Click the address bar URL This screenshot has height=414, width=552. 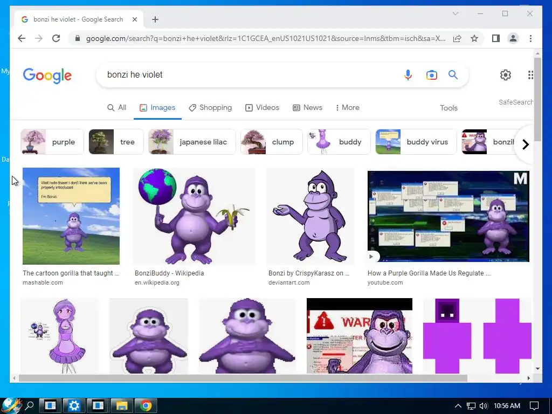pyautogui.click(x=266, y=38)
